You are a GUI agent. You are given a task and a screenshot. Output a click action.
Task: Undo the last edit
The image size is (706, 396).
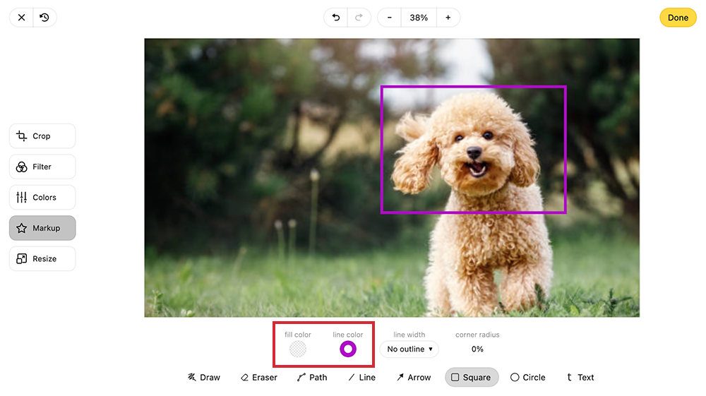[x=336, y=18]
